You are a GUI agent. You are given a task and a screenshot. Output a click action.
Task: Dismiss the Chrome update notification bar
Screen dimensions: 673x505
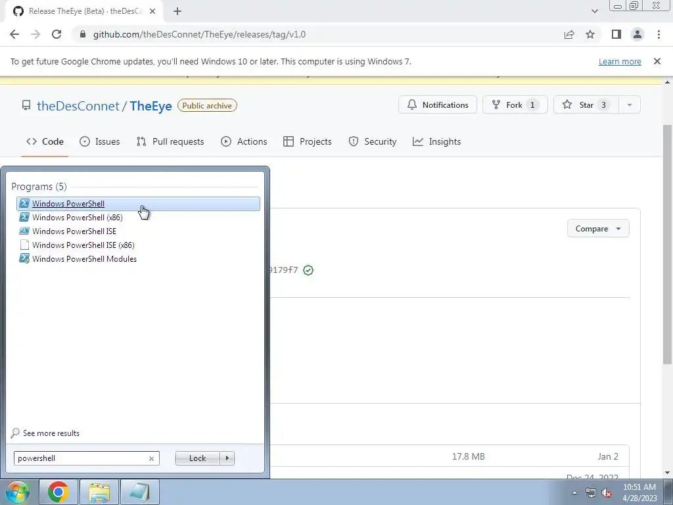657,61
